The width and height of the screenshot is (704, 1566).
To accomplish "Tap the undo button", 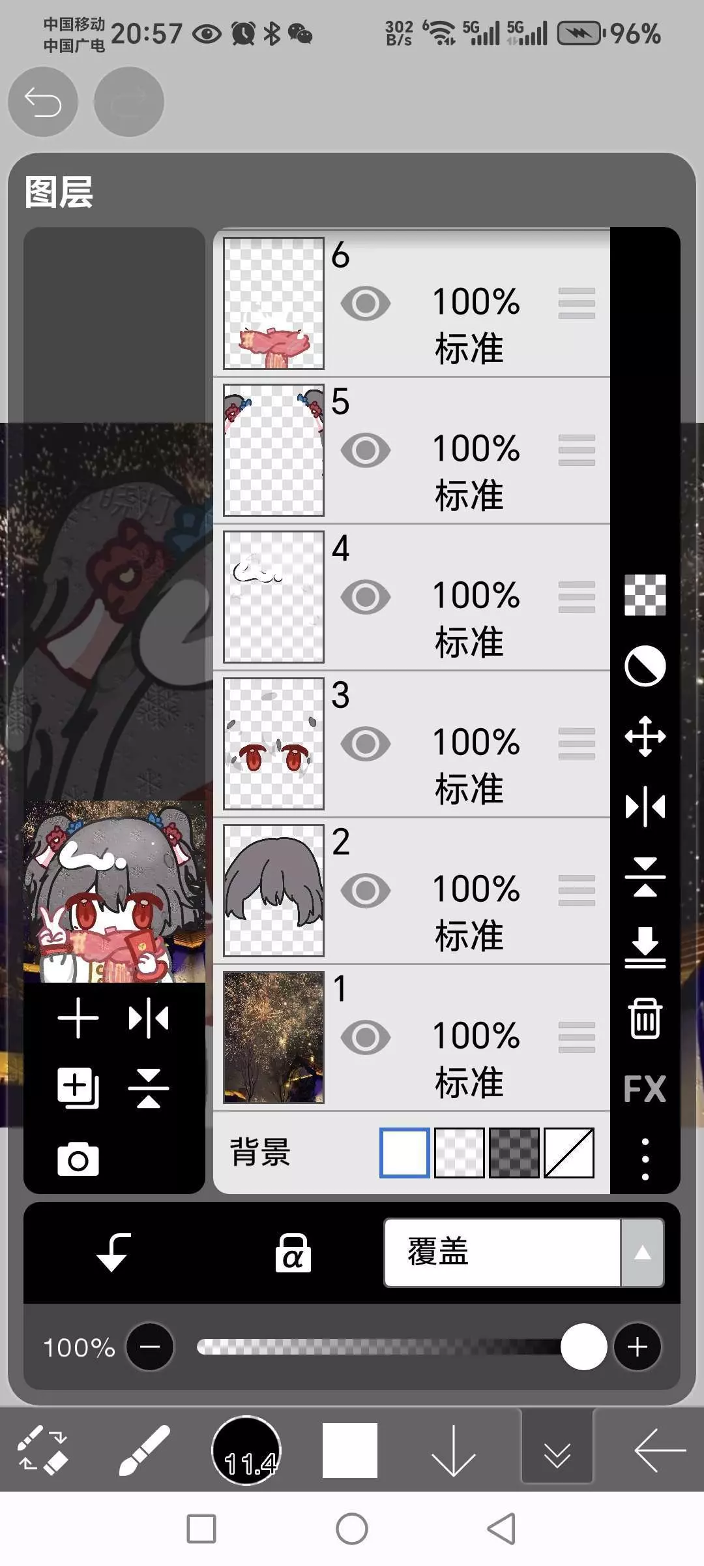I will coord(43,102).
